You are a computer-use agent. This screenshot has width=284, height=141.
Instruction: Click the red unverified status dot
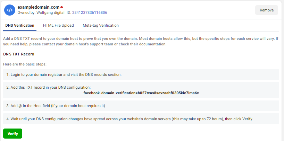(62, 7)
